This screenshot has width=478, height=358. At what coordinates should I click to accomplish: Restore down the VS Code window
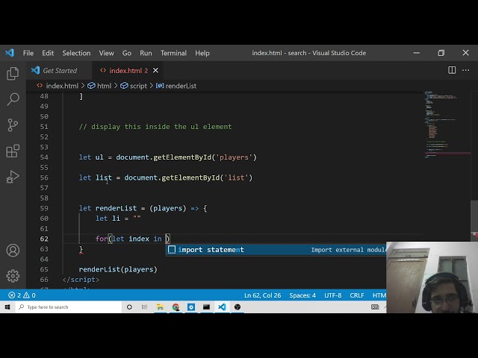(x=441, y=53)
